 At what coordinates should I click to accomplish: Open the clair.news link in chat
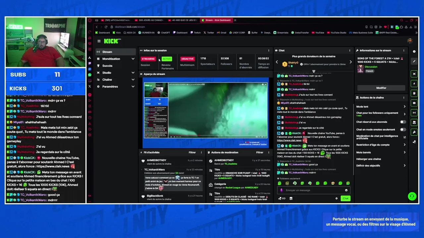click(x=289, y=140)
